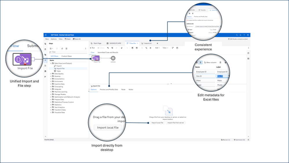Image resolution: width=289 pixels, height=163 pixels.
Task: Click the copy icon beside the scissors
Action: (x=146, y=48)
